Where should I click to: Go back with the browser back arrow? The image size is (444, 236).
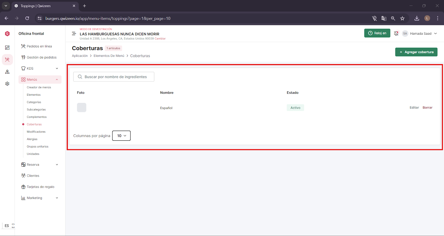pyautogui.click(x=6, y=18)
